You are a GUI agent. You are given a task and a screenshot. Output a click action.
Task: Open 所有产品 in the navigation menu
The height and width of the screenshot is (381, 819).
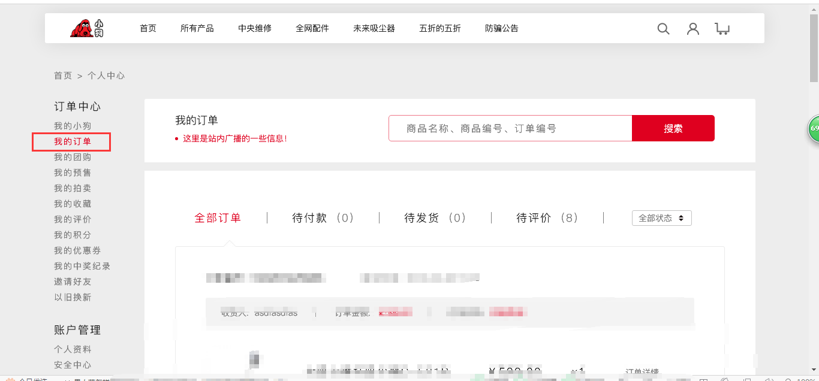click(197, 28)
